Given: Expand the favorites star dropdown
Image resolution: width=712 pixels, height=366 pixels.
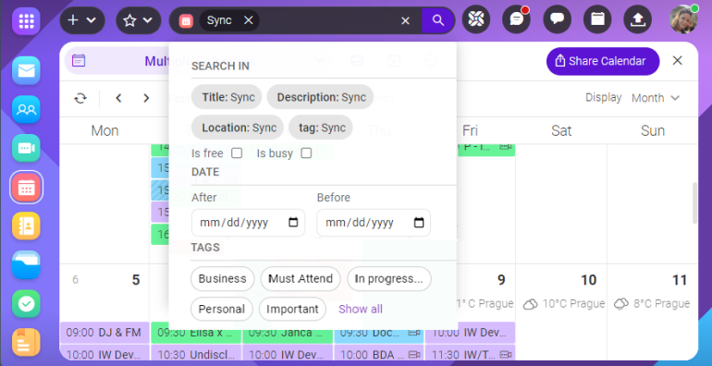Looking at the screenshot, I should click(x=139, y=20).
